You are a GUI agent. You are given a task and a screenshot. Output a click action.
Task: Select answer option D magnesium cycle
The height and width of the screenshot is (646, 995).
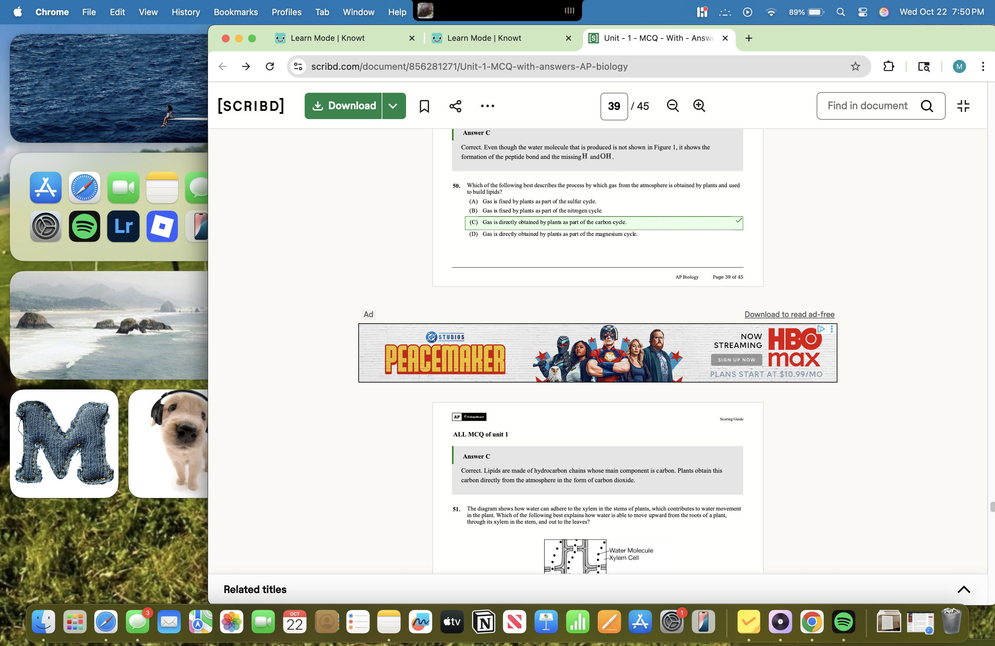559,234
